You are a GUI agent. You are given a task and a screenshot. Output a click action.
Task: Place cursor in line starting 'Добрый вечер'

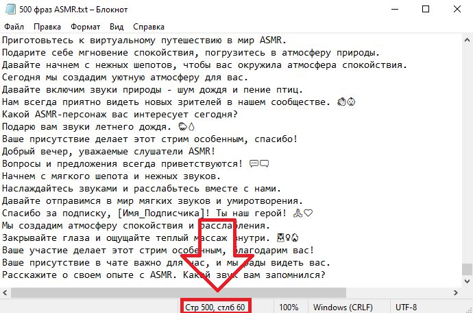108,152
